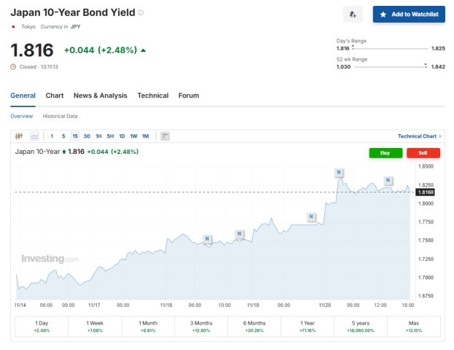Select the 15 minute chart interval
454x350 pixels.
75,136
